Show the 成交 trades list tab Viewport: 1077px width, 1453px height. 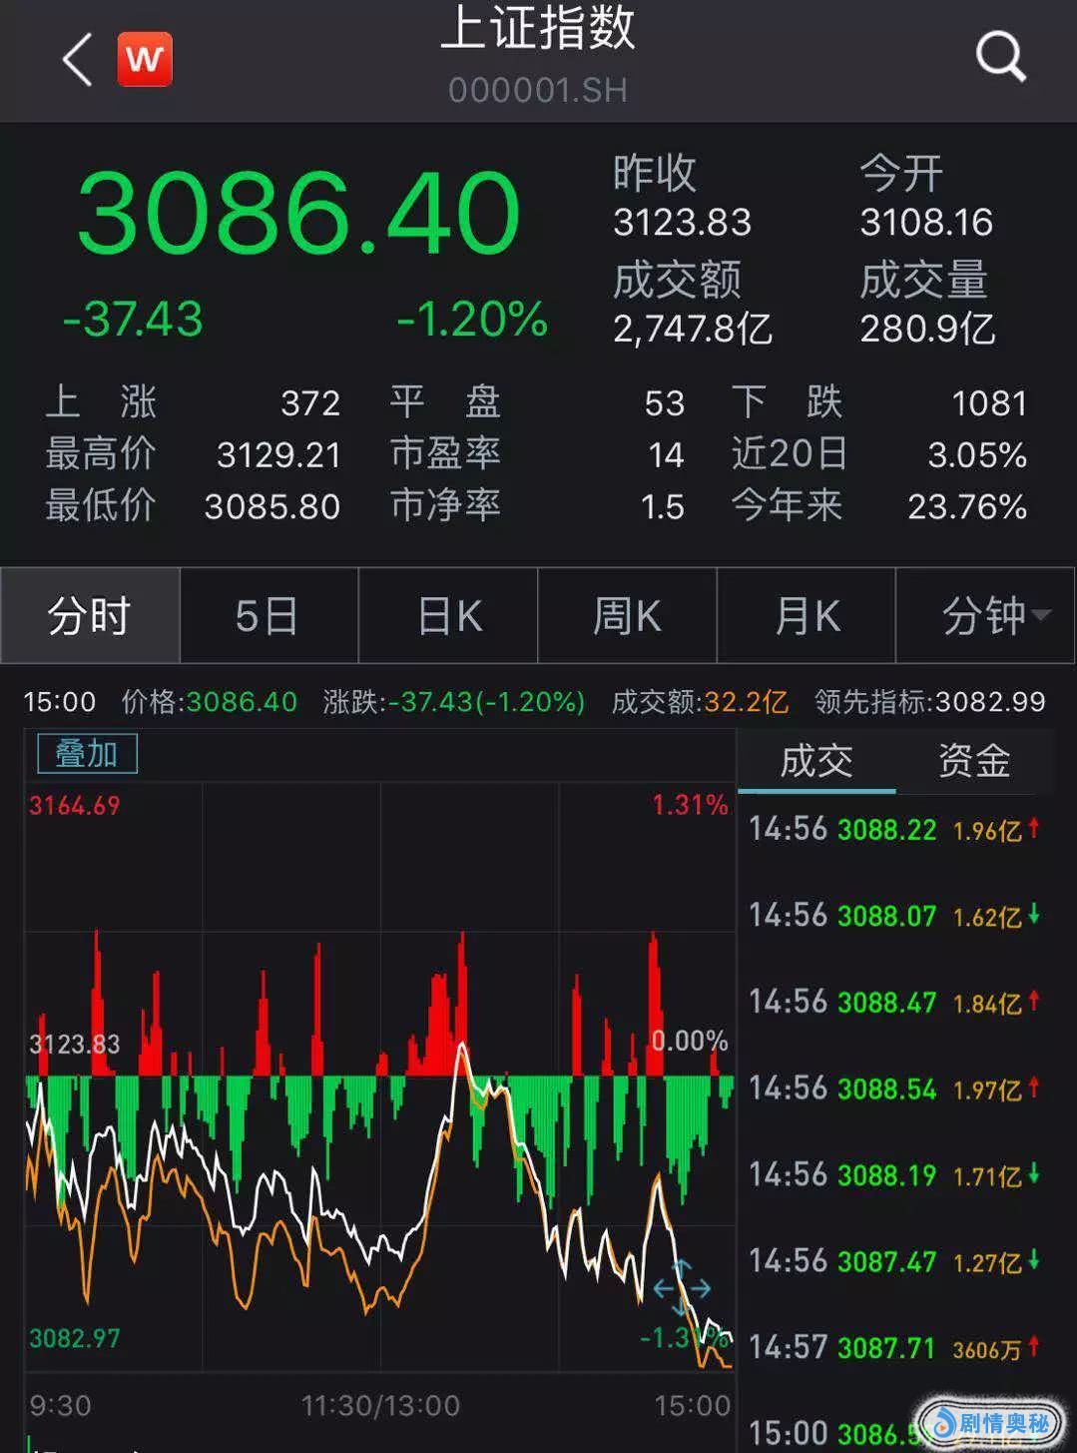(815, 761)
